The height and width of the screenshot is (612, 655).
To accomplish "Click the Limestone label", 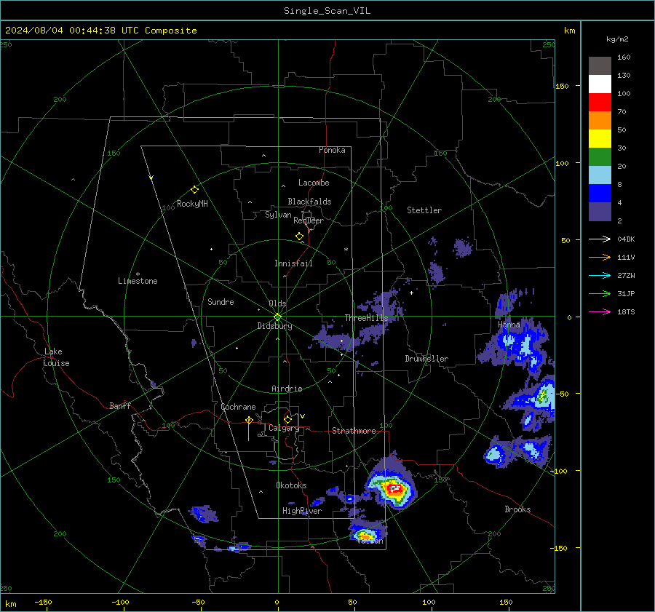I will (x=138, y=281).
